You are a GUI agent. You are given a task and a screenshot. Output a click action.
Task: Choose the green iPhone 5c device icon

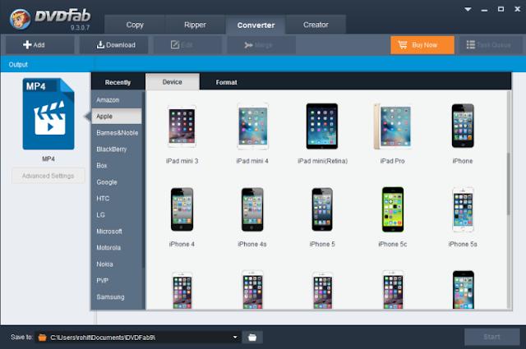tap(393, 209)
